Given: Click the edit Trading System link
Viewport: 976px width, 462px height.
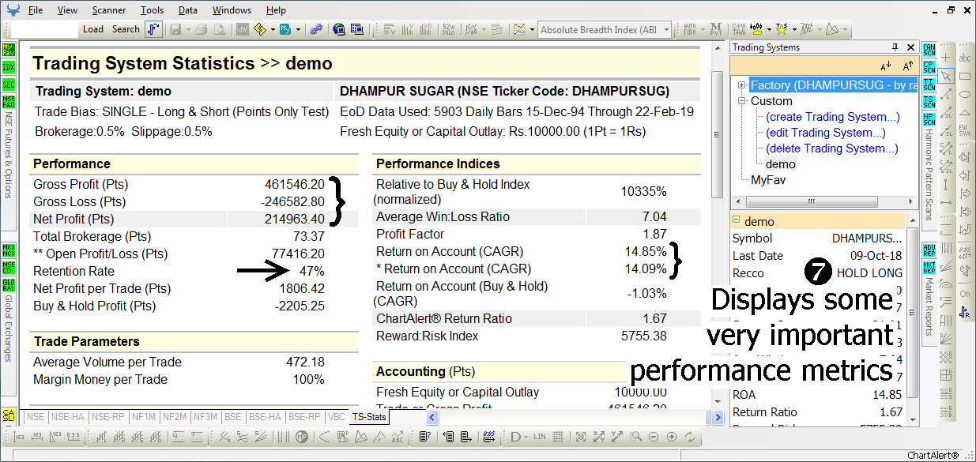Looking at the screenshot, I should [x=826, y=133].
